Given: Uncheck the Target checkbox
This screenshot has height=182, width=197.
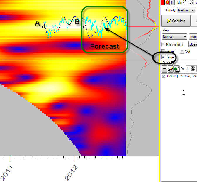Looking at the screenshot, I should point(163,57).
